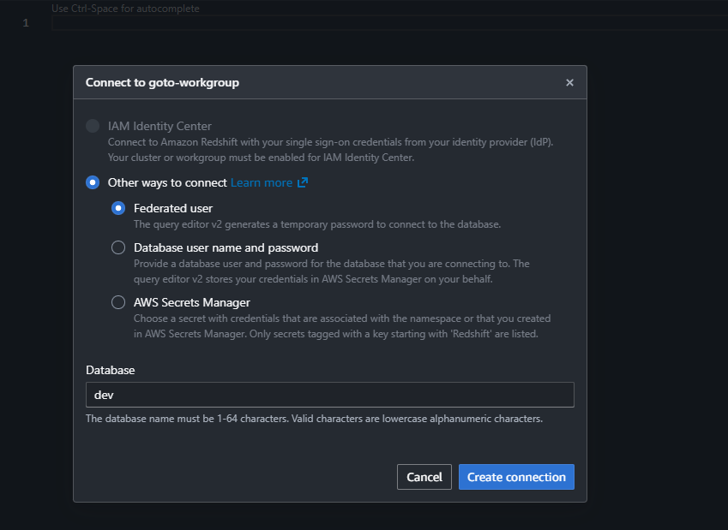Choose Database user name and password radio
Viewport: 728px width, 530px height.
(x=118, y=247)
